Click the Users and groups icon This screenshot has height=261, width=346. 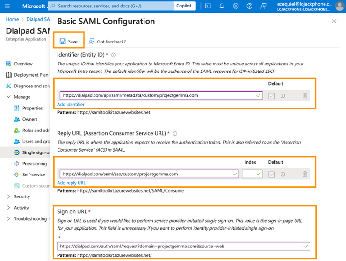pos(17,141)
